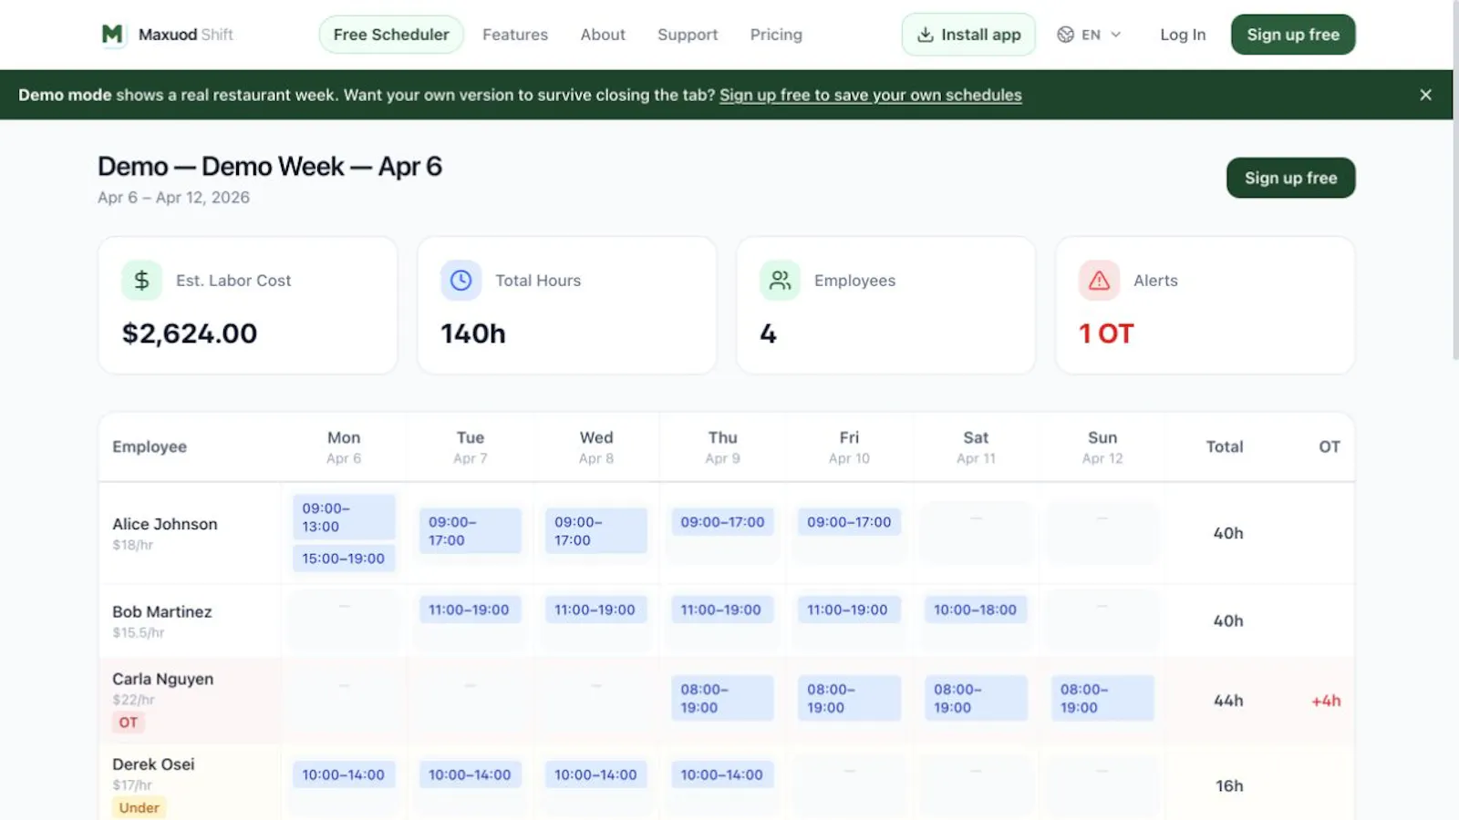Select Derek's Tuesday 10:00–14:00 shift
Image resolution: width=1459 pixels, height=820 pixels.
470,774
